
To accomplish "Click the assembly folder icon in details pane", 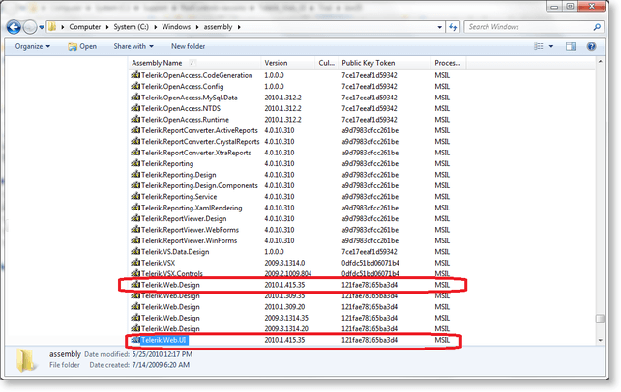I will (26, 359).
